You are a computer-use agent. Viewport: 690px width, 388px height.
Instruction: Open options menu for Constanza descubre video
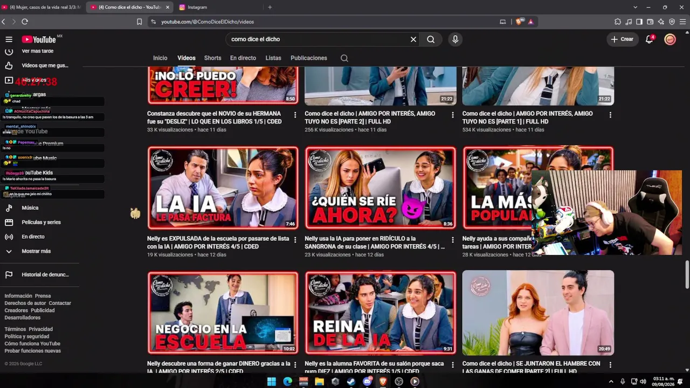[x=295, y=115]
